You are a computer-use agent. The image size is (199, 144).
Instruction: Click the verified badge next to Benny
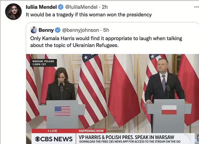coord(58,30)
